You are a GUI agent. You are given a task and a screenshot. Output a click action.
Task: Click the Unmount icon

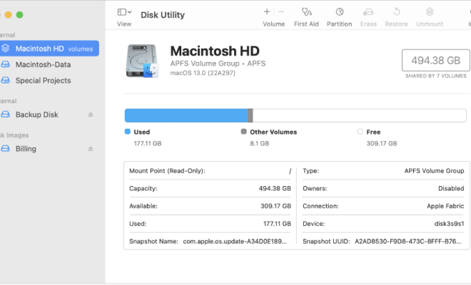click(x=430, y=12)
